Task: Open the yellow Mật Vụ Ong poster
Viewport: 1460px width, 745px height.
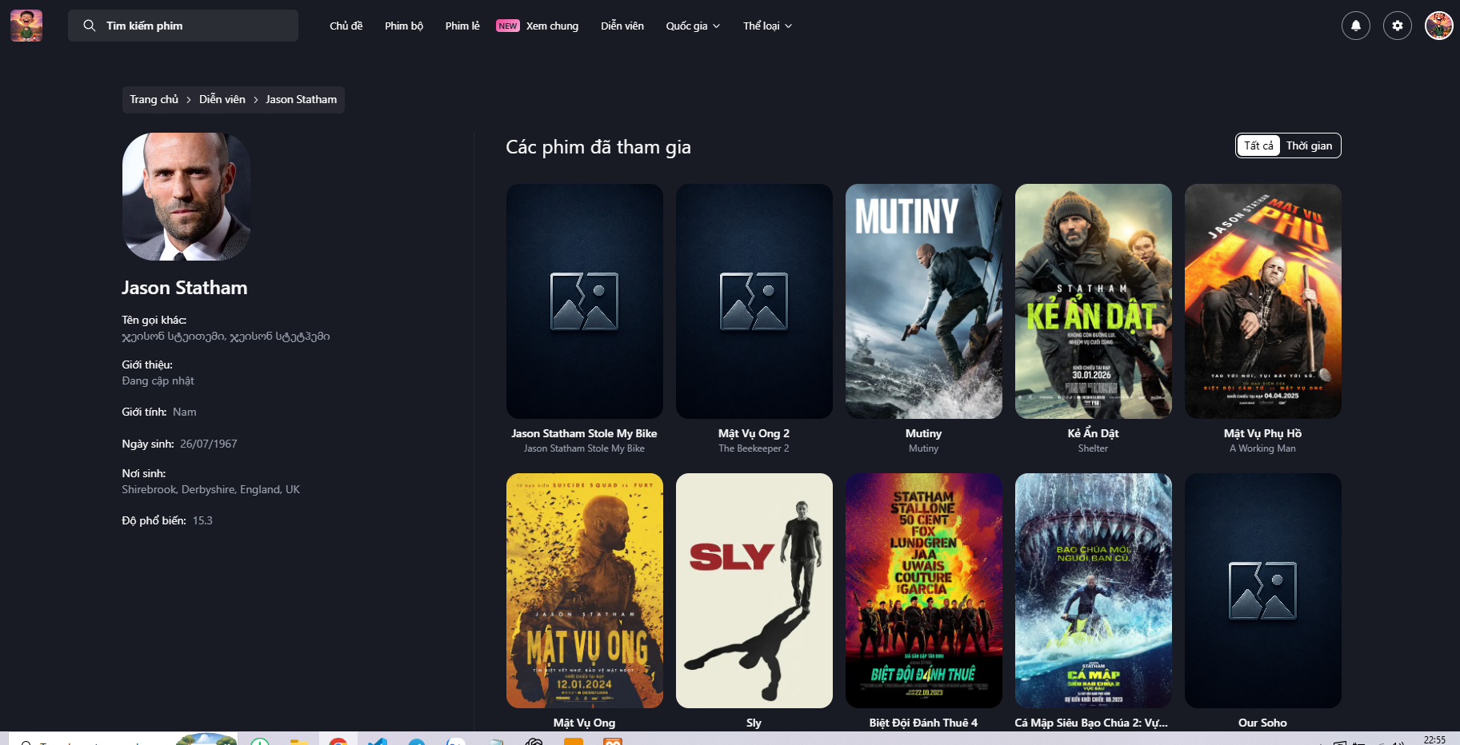Action: pos(585,591)
